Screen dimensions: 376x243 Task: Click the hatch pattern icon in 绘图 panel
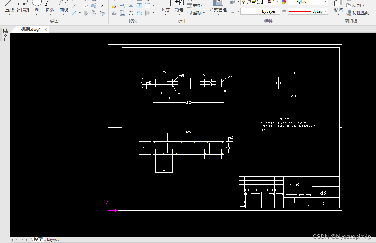[x=85, y=13]
